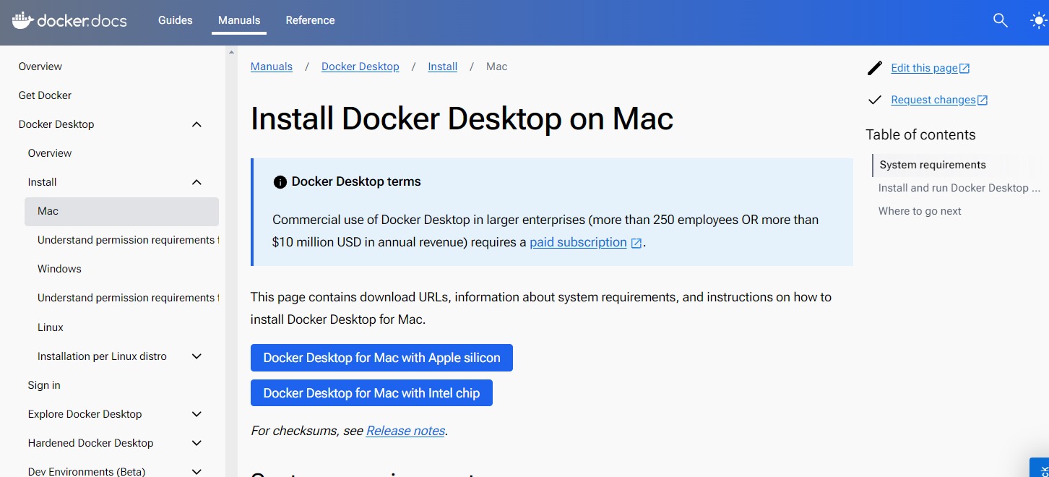Open permission requirements item below Mac
Viewport: 1049px width, 477px height.
[128, 240]
